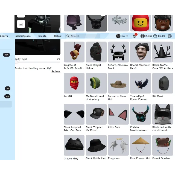Image resolution: width=175 pixels, height=175 pixels.
Task: Select Black Leopard Print Cat Ears
Action: pos(74,114)
